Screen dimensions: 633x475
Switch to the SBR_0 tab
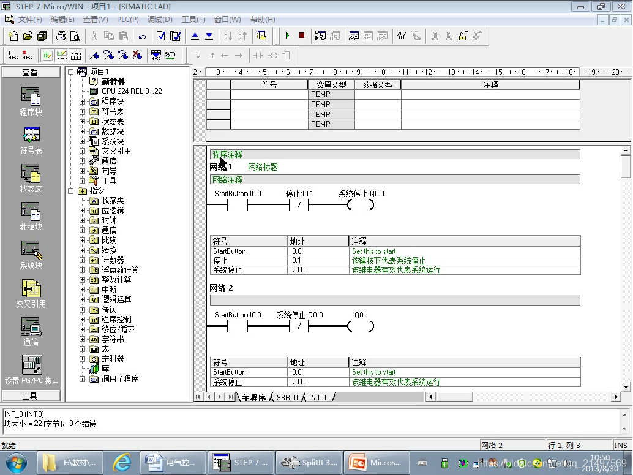287,397
